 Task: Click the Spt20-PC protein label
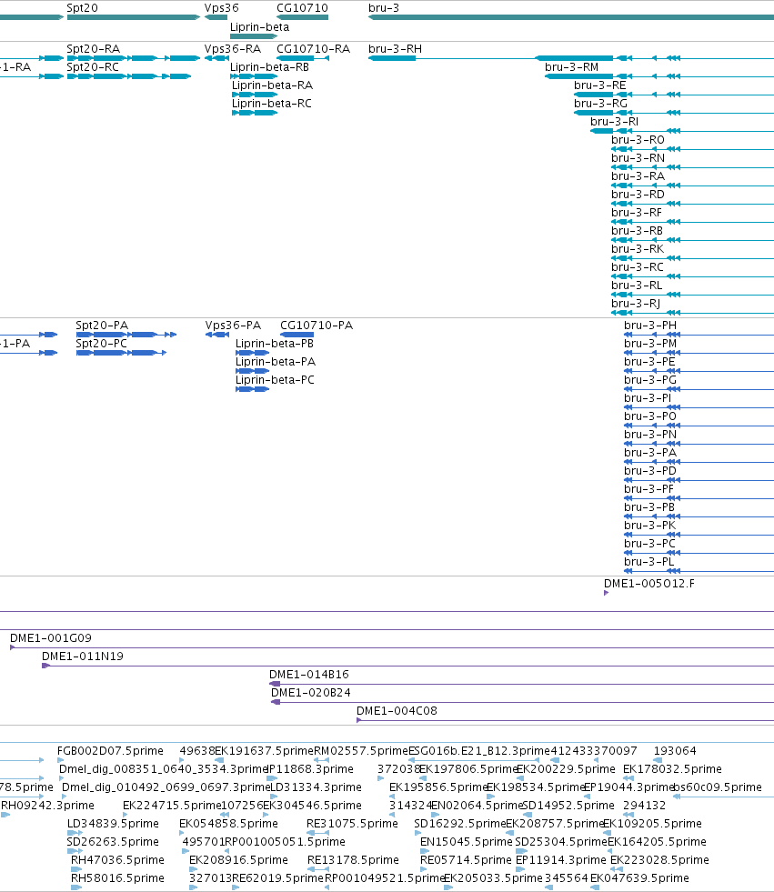point(101,343)
